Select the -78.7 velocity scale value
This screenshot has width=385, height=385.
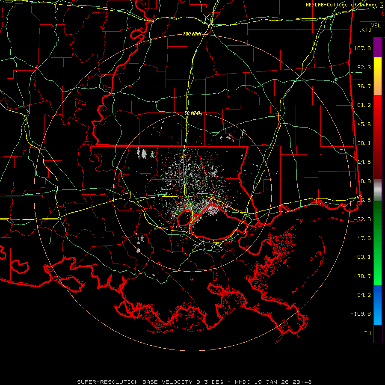(x=362, y=276)
